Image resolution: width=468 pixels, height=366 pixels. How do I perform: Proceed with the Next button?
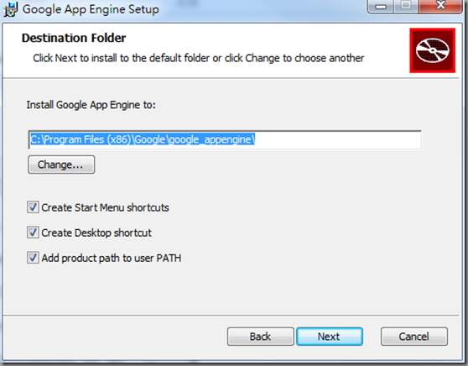coord(330,337)
